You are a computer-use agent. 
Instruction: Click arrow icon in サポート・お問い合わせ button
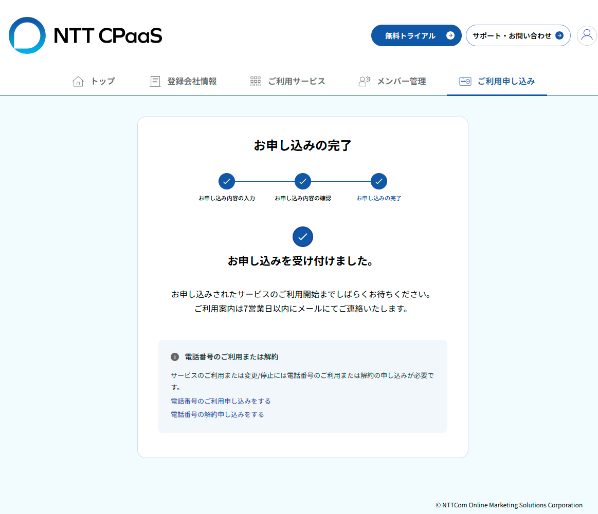[559, 36]
